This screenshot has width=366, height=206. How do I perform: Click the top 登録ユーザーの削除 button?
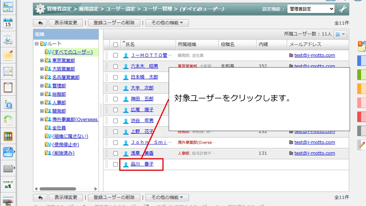(114, 23)
